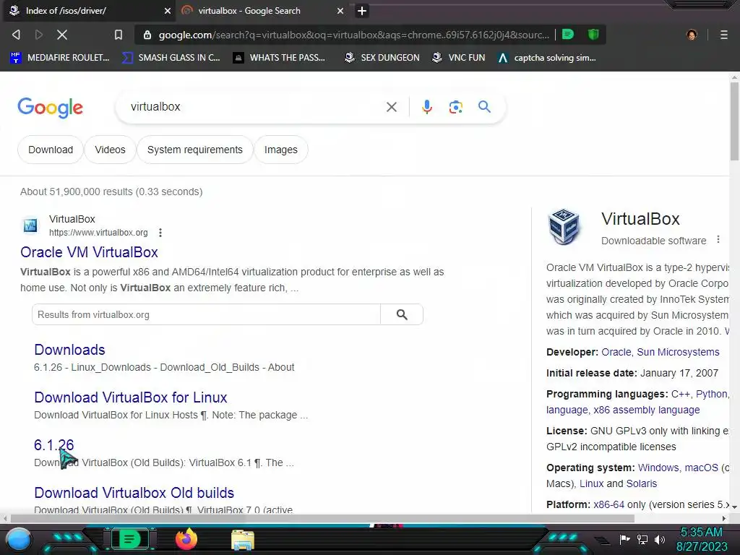The width and height of the screenshot is (740, 555).
Task: Launch Firefox from the taskbar
Action: pyautogui.click(x=186, y=539)
